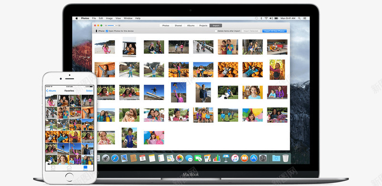Open the Photos application menu
Image resolution: width=382 pixels, height=186 pixels.
pyautogui.click(x=85, y=18)
